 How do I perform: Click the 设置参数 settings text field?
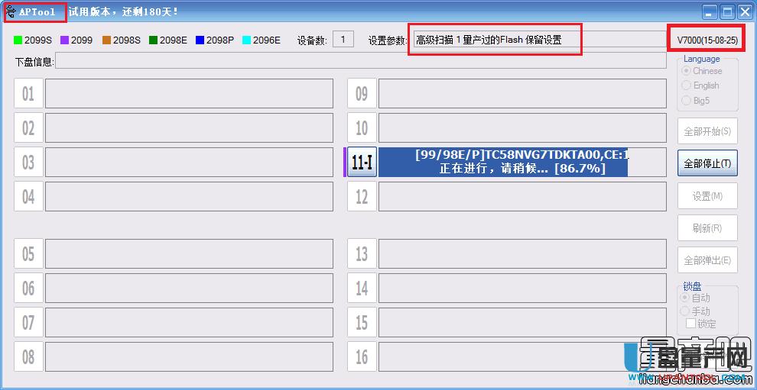539,40
